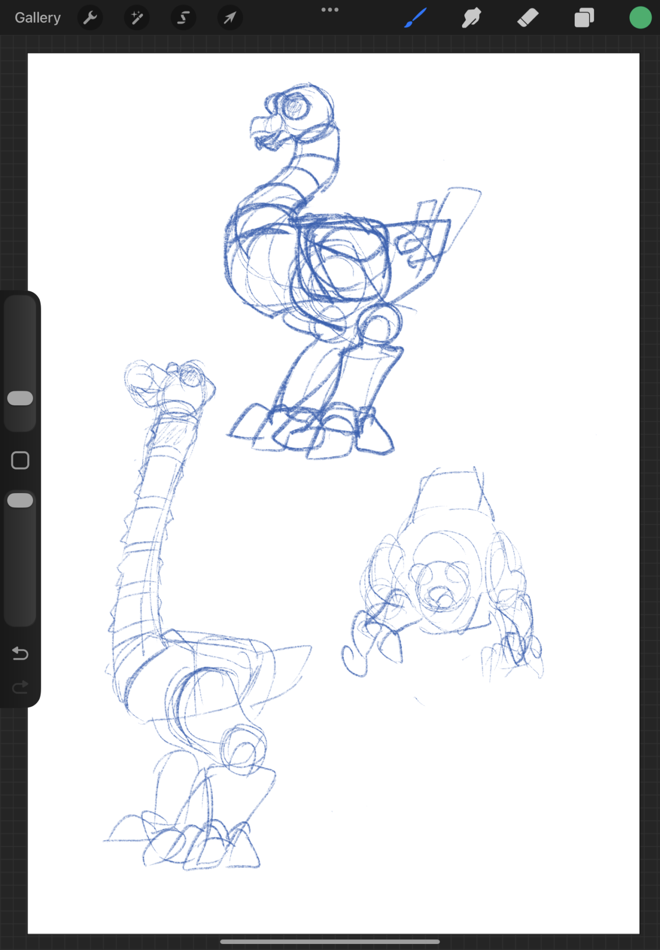This screenshot has height=950, width=660.
Task: Tap the three-dot multitasking menu
Action: tap(330, 10)
